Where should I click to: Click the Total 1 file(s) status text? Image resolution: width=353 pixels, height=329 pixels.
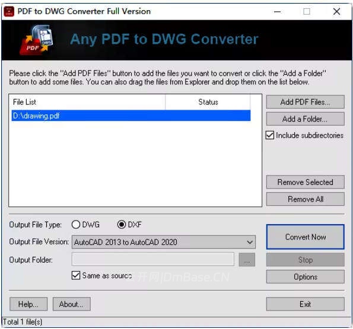click(23, 322)
